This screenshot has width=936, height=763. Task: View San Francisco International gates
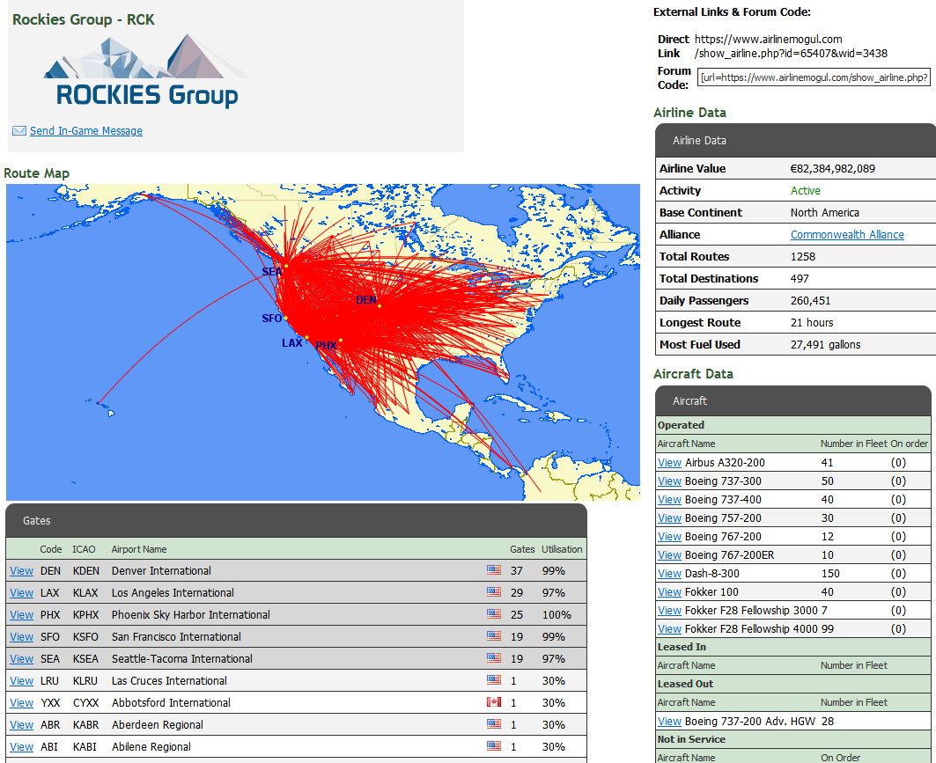click(21, 637)
